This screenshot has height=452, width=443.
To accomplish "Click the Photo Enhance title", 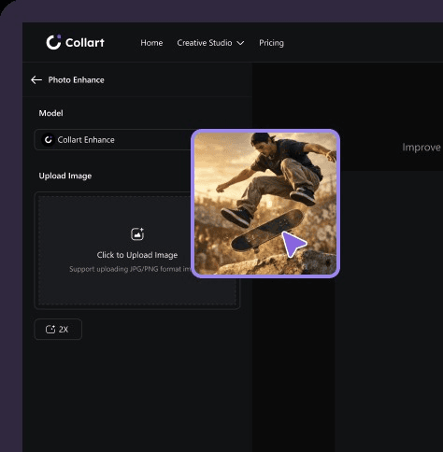I will [77, 80].
